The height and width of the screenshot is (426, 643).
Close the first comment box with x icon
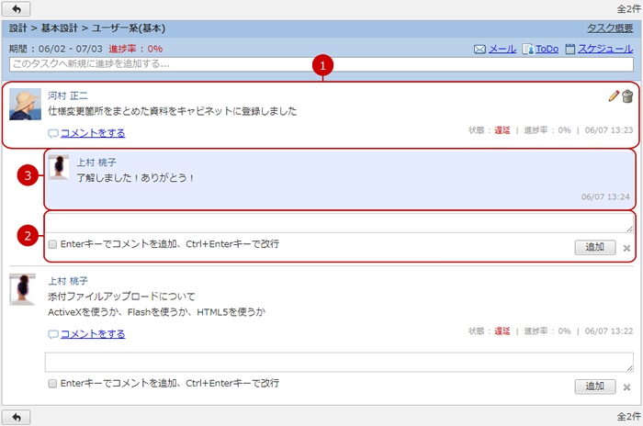click(626, 248)
